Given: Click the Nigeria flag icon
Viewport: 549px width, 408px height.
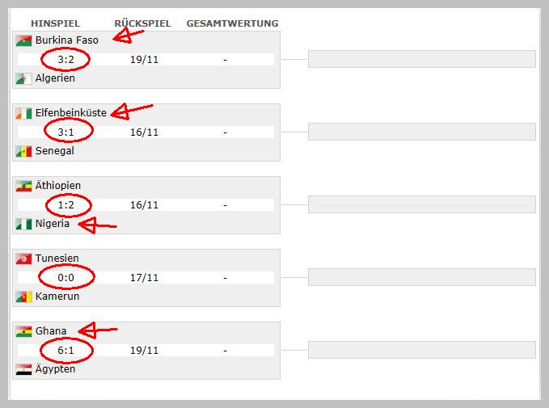Looking at the screenshot, I should (23, 225).
